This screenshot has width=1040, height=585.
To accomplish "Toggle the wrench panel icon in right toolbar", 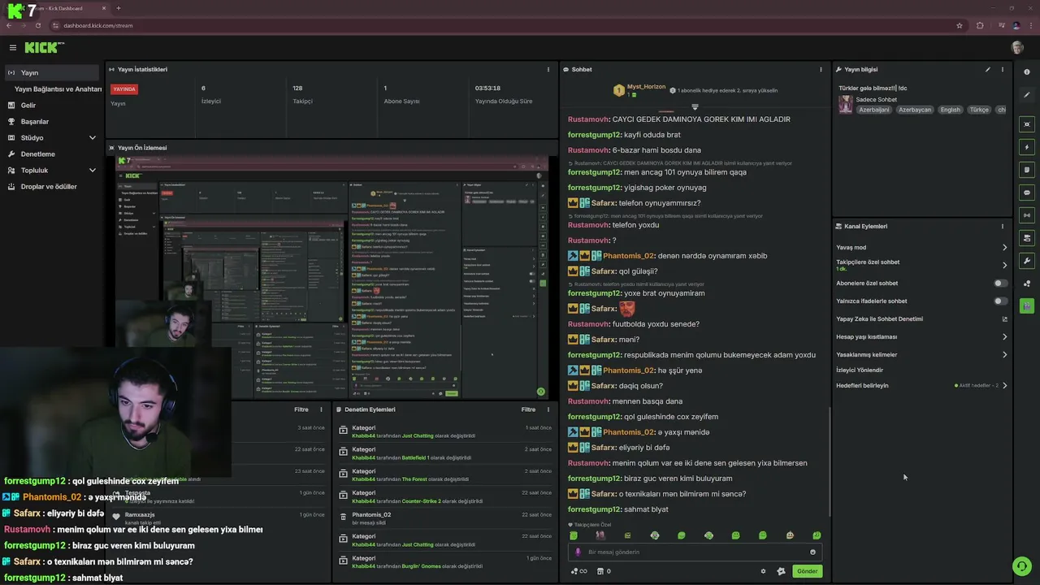I will [x=1027, y=261].
